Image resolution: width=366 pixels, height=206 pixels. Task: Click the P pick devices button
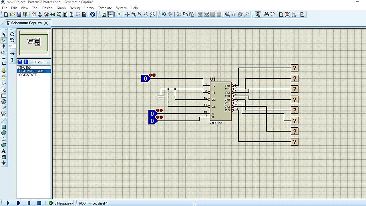(20, 62)
